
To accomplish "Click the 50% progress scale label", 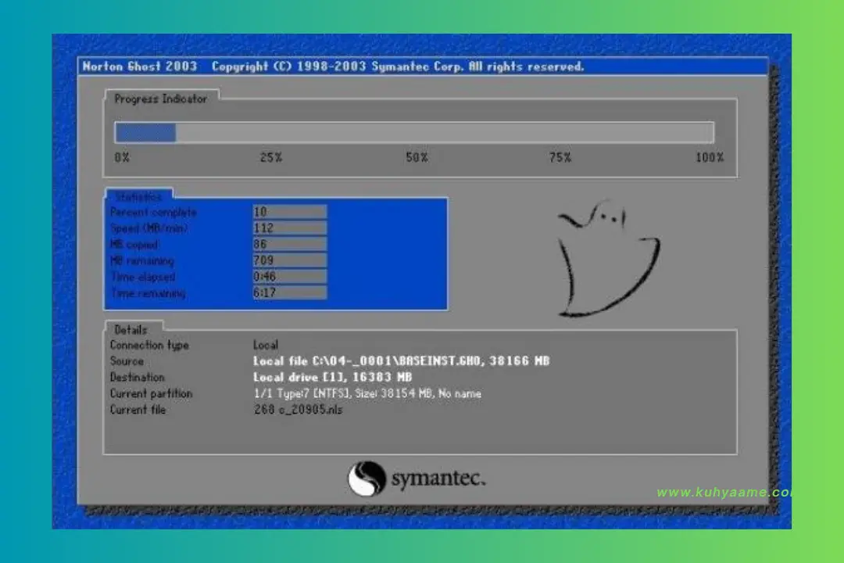I will tap(417, 158).
